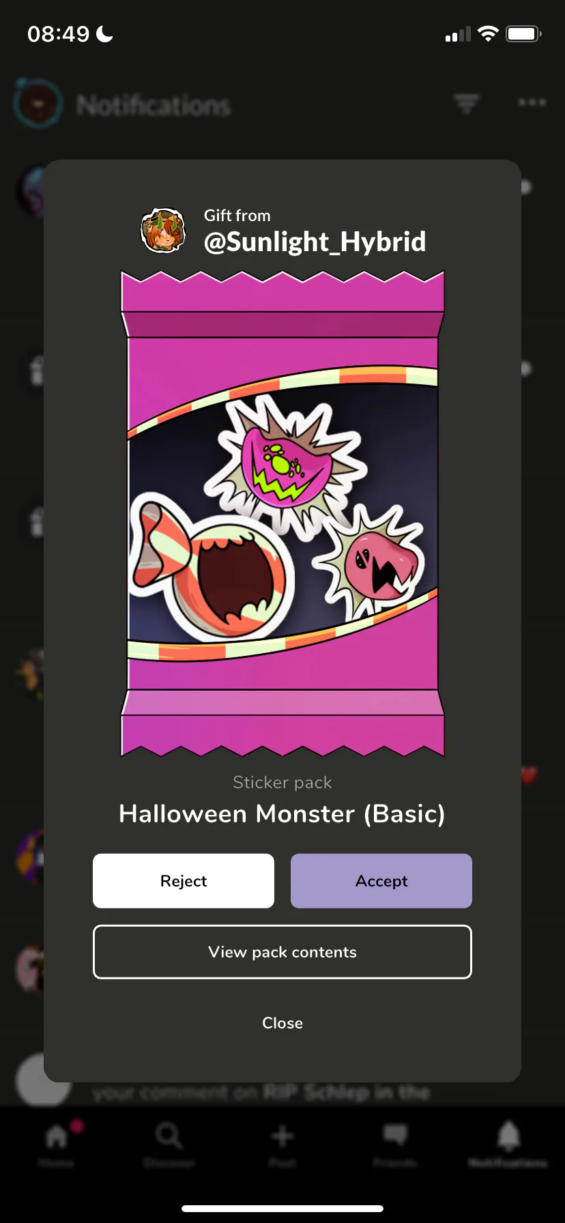Open the @Sunlight_Hybrid profile name
Image resolution: width=565 pixels, height=1223 pixels.
[x=315, y=242]
